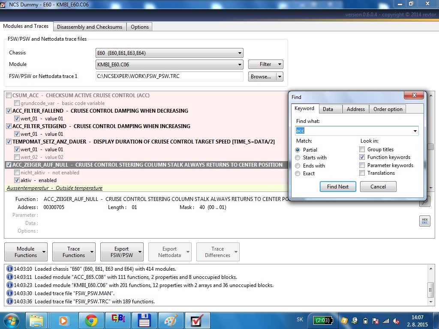The width and height of the screenshot is (439, 329).
Task: Select the Exact match radio button
Action: 298,173
